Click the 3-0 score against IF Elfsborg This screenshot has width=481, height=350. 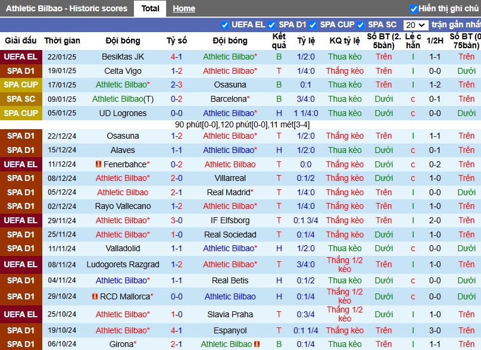(x=176, y=220)
